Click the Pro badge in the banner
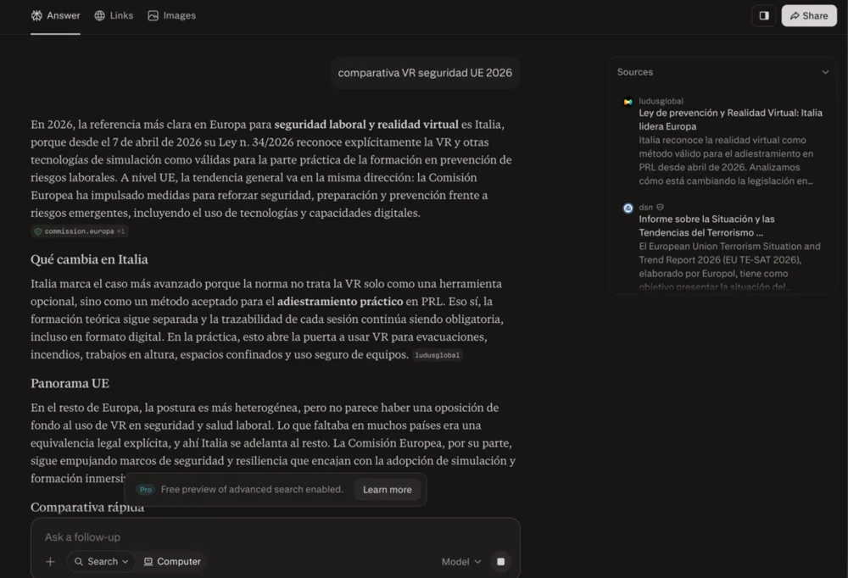848x578 pixels. pyautogui.click(x=146, y=489)
